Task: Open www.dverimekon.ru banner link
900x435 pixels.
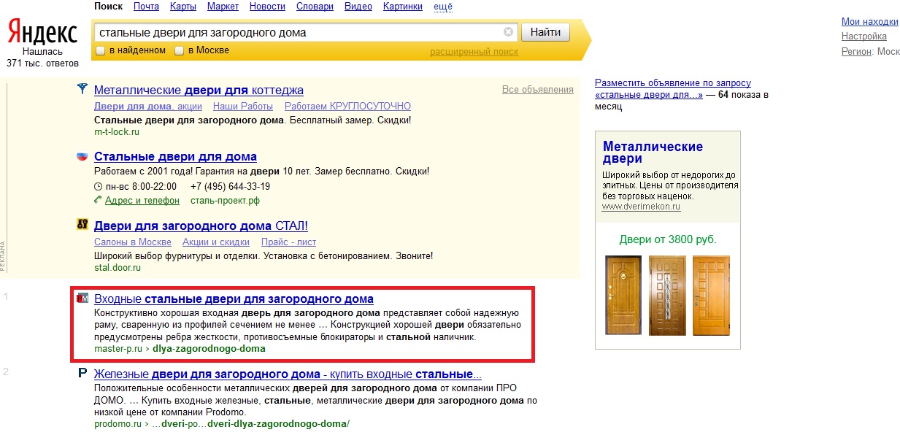Action: click(x=641, y=207)
